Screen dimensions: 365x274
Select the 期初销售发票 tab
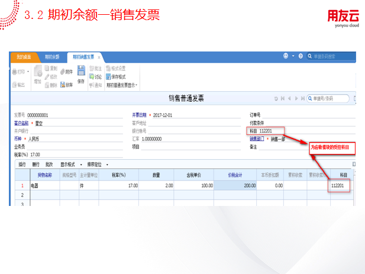83,57
